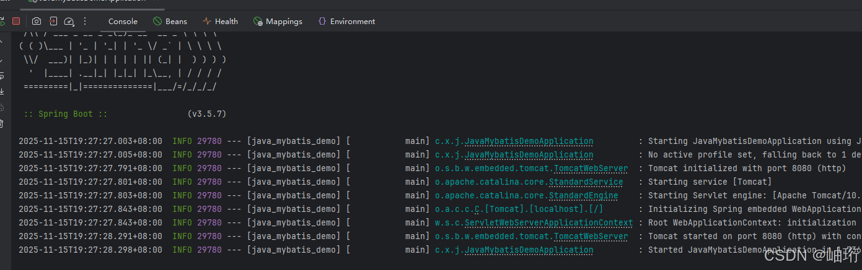Toggle soft-wrap icon in the left gutter
Image resolution: width=862 pixels, height=270 pixels.
(2, 76)
